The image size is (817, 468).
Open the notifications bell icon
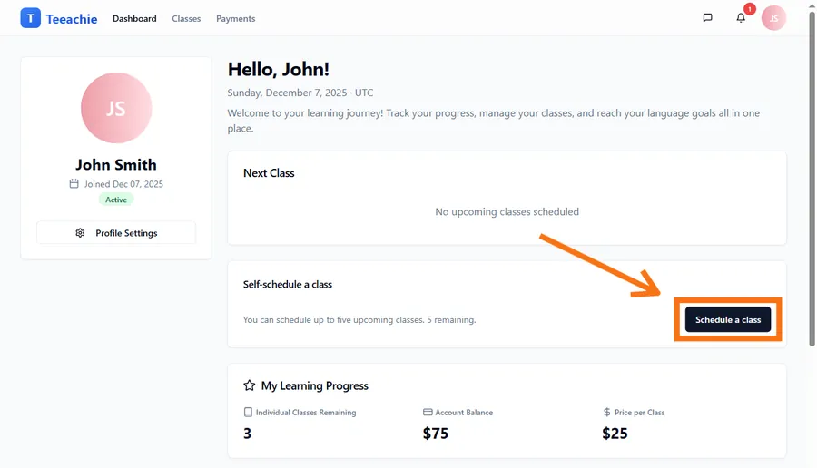coord(741,18)
